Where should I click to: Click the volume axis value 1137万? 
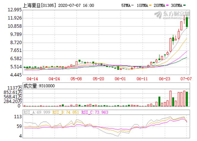coord(15,88)
